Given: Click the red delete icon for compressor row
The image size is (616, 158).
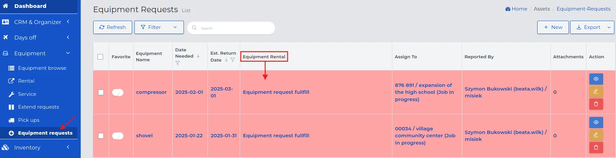Looking at the screenshot, I should pos(596,104).
